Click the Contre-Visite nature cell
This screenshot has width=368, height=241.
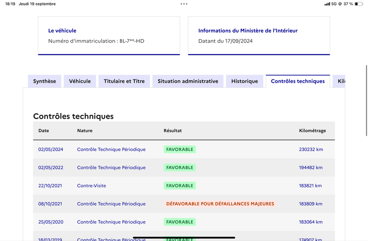(x=92, y=186)
